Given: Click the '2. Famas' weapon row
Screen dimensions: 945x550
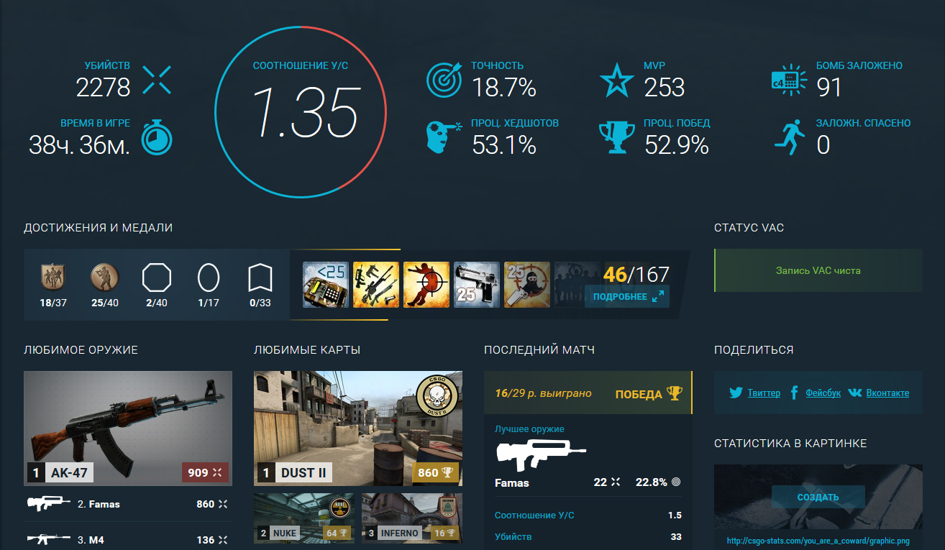Looking at the screenshot, I should 128,504.
